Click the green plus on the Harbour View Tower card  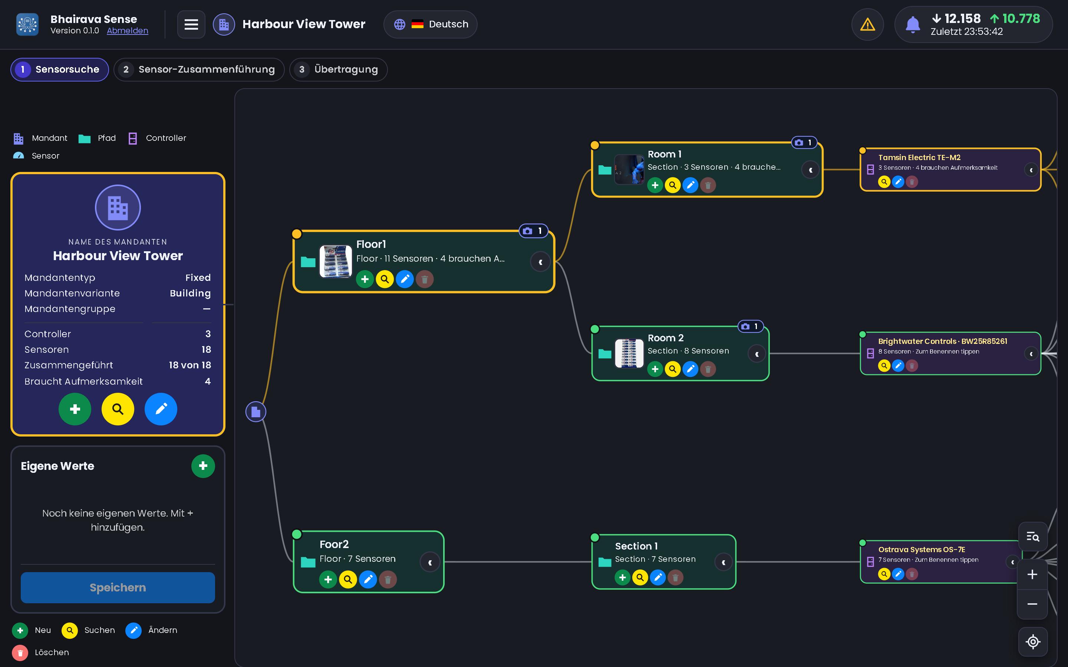[75, 409]
